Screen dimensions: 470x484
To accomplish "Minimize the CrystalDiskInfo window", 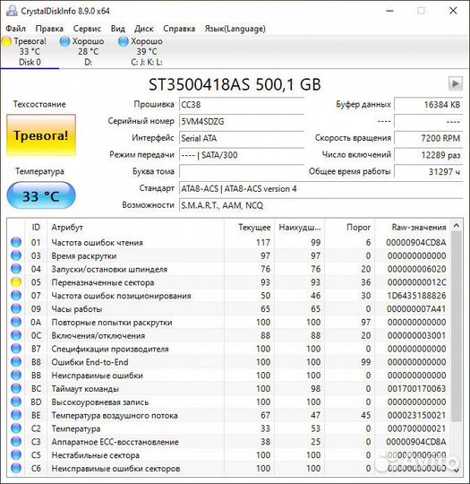I will pyautogui.click(x=389, y=11).
